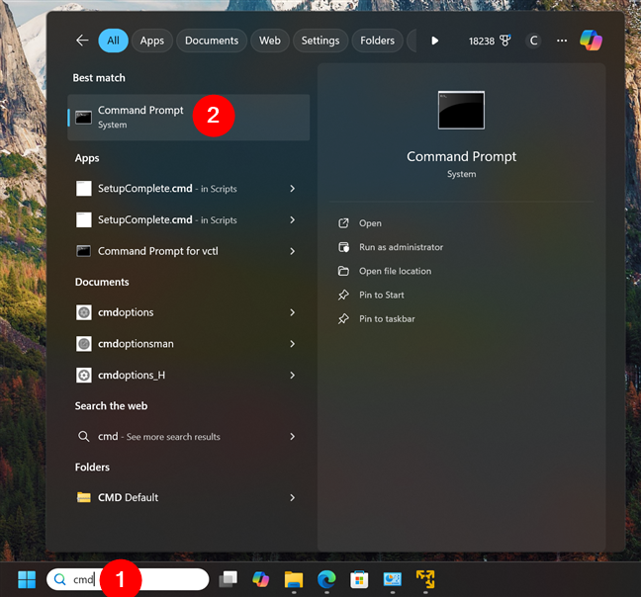Viewport: 641px width, 597px height.
Task: Expand the second SetupComplete.cmd result chevron
Action: pos(292,219)
